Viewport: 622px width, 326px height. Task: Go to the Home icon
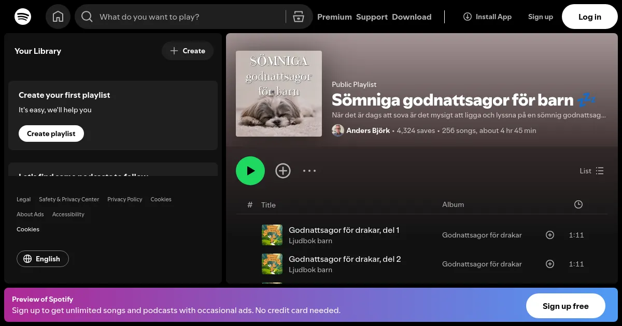click(58, 17)
